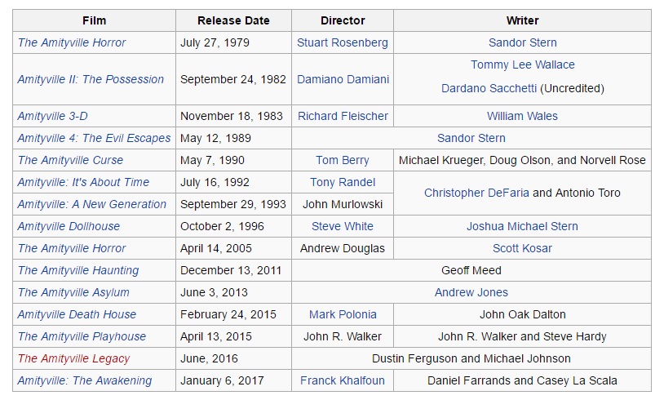Select the May 12, 1989 date cell

coord(233,138)
